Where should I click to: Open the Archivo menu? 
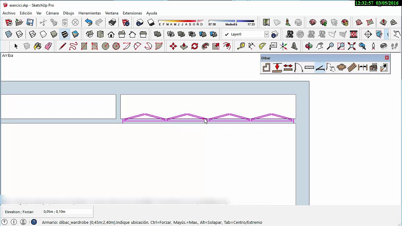9,13
